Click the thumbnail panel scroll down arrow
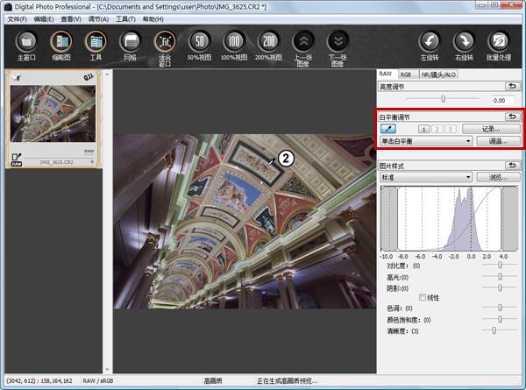This screenshot has height=390, width=526. click(x=107, y=369)
